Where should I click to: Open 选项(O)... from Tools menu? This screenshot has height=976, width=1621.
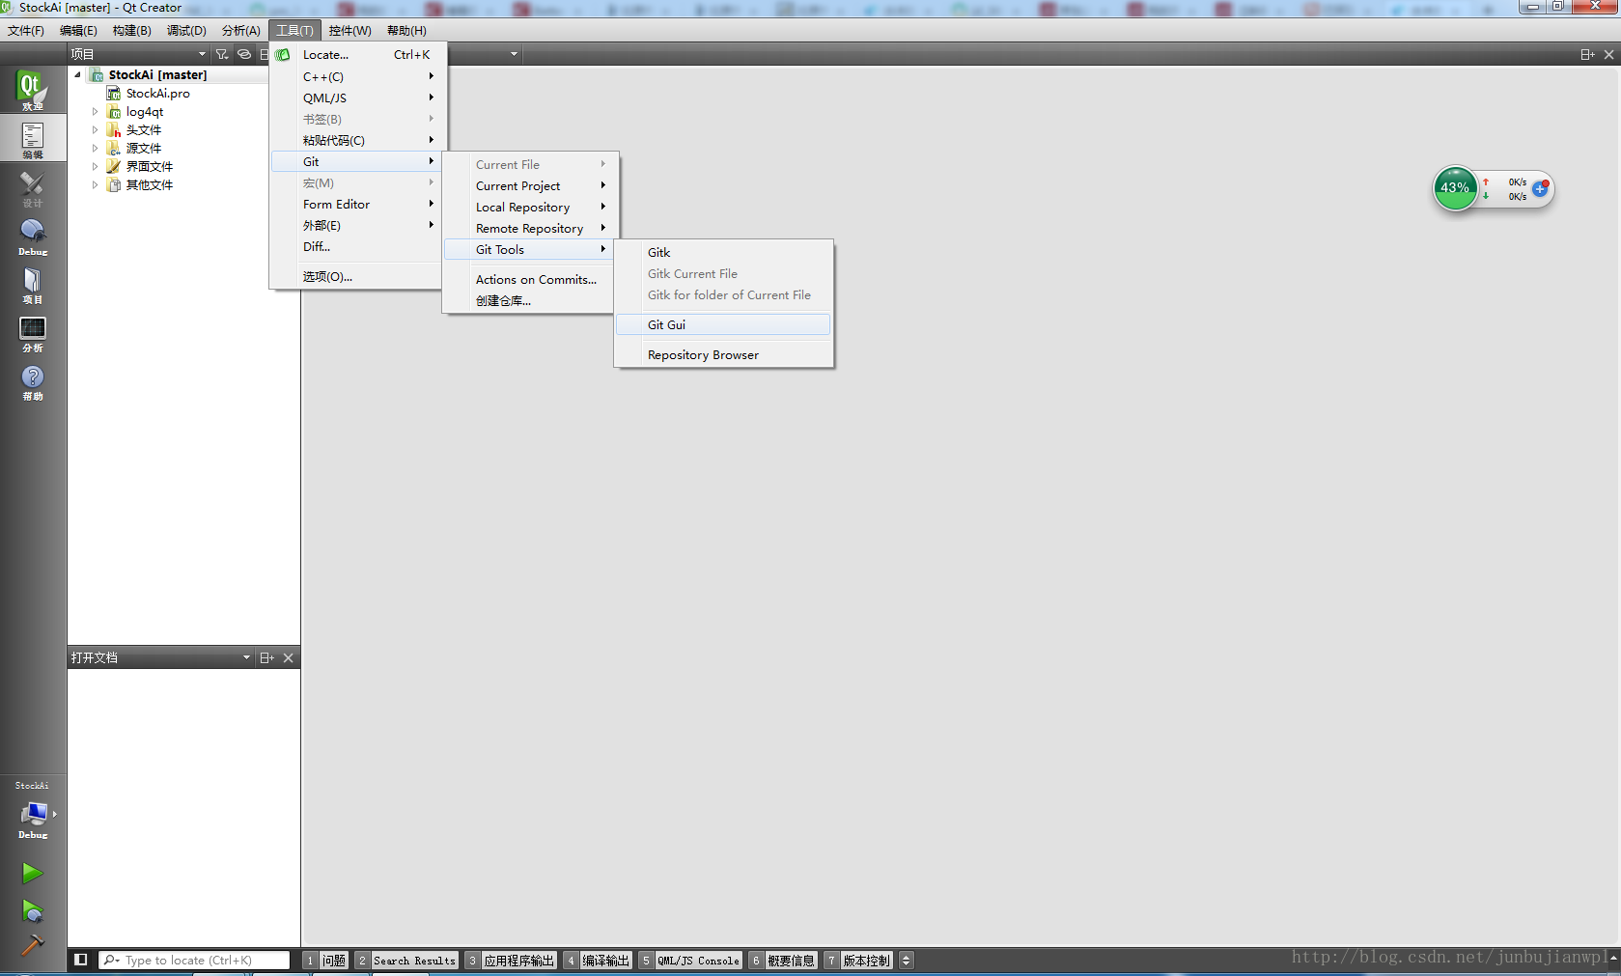point(358,276)
